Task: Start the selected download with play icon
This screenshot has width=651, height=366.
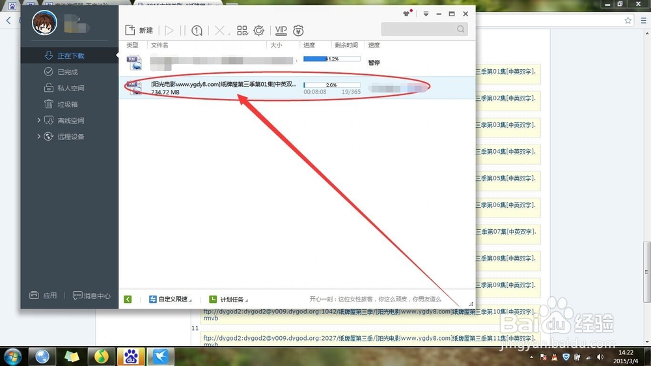Action: point(169,31)
